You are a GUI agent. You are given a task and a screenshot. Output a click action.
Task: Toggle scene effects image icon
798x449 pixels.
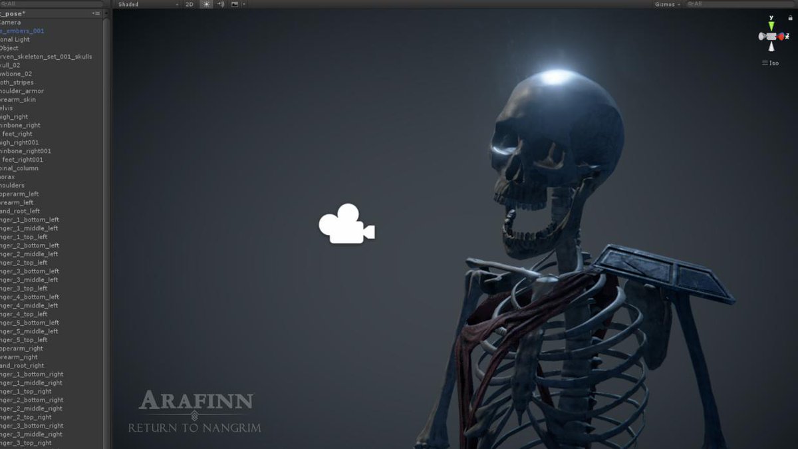[x=234, y=4]
